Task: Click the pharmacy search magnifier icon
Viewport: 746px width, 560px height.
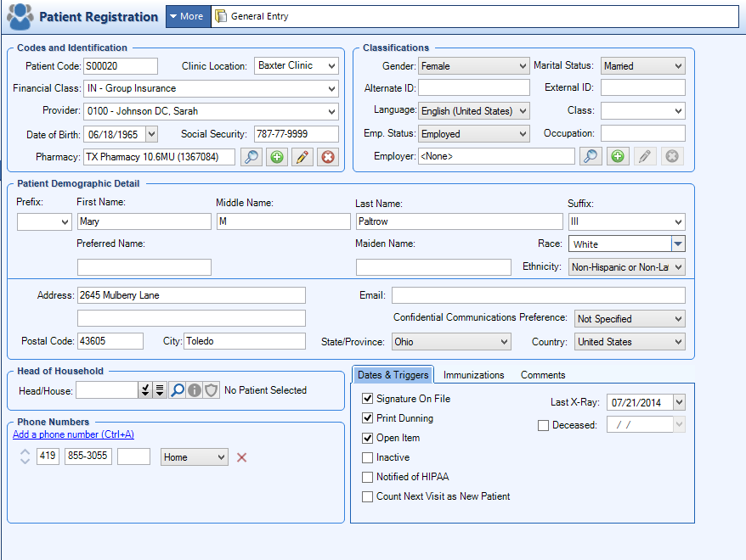Action: coord(251,157)
